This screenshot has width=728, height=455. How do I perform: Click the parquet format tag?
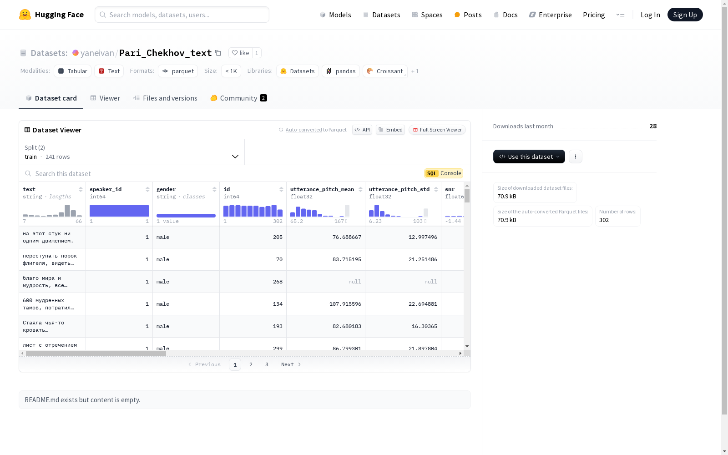pyautogui.click(x=178, y=71)
